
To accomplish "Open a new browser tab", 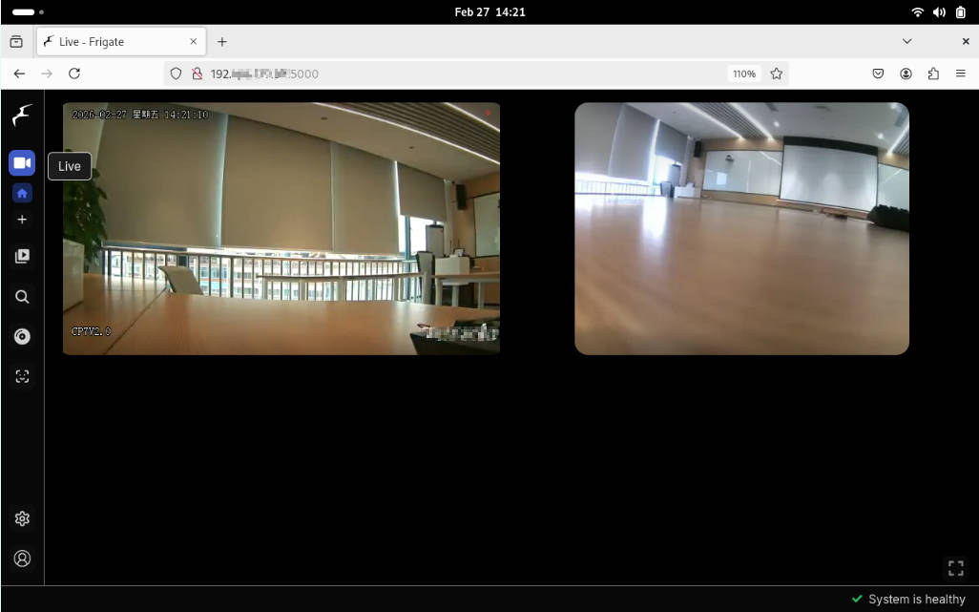I will coord(222,42).
